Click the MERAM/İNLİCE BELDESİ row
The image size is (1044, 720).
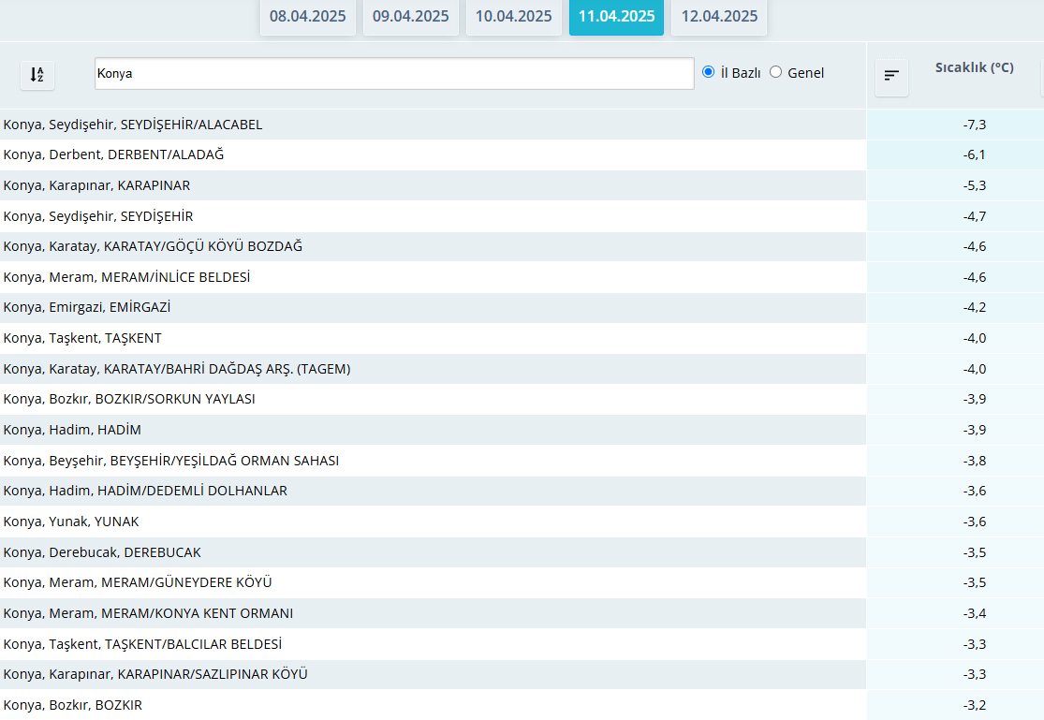[126, 277]
